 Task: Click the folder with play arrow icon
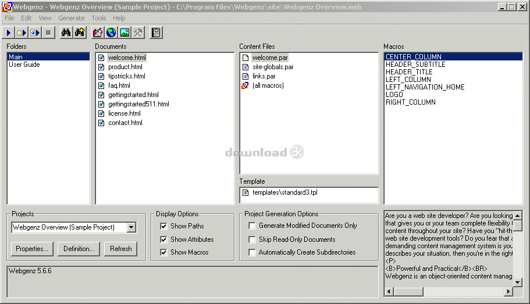[22, 33]
